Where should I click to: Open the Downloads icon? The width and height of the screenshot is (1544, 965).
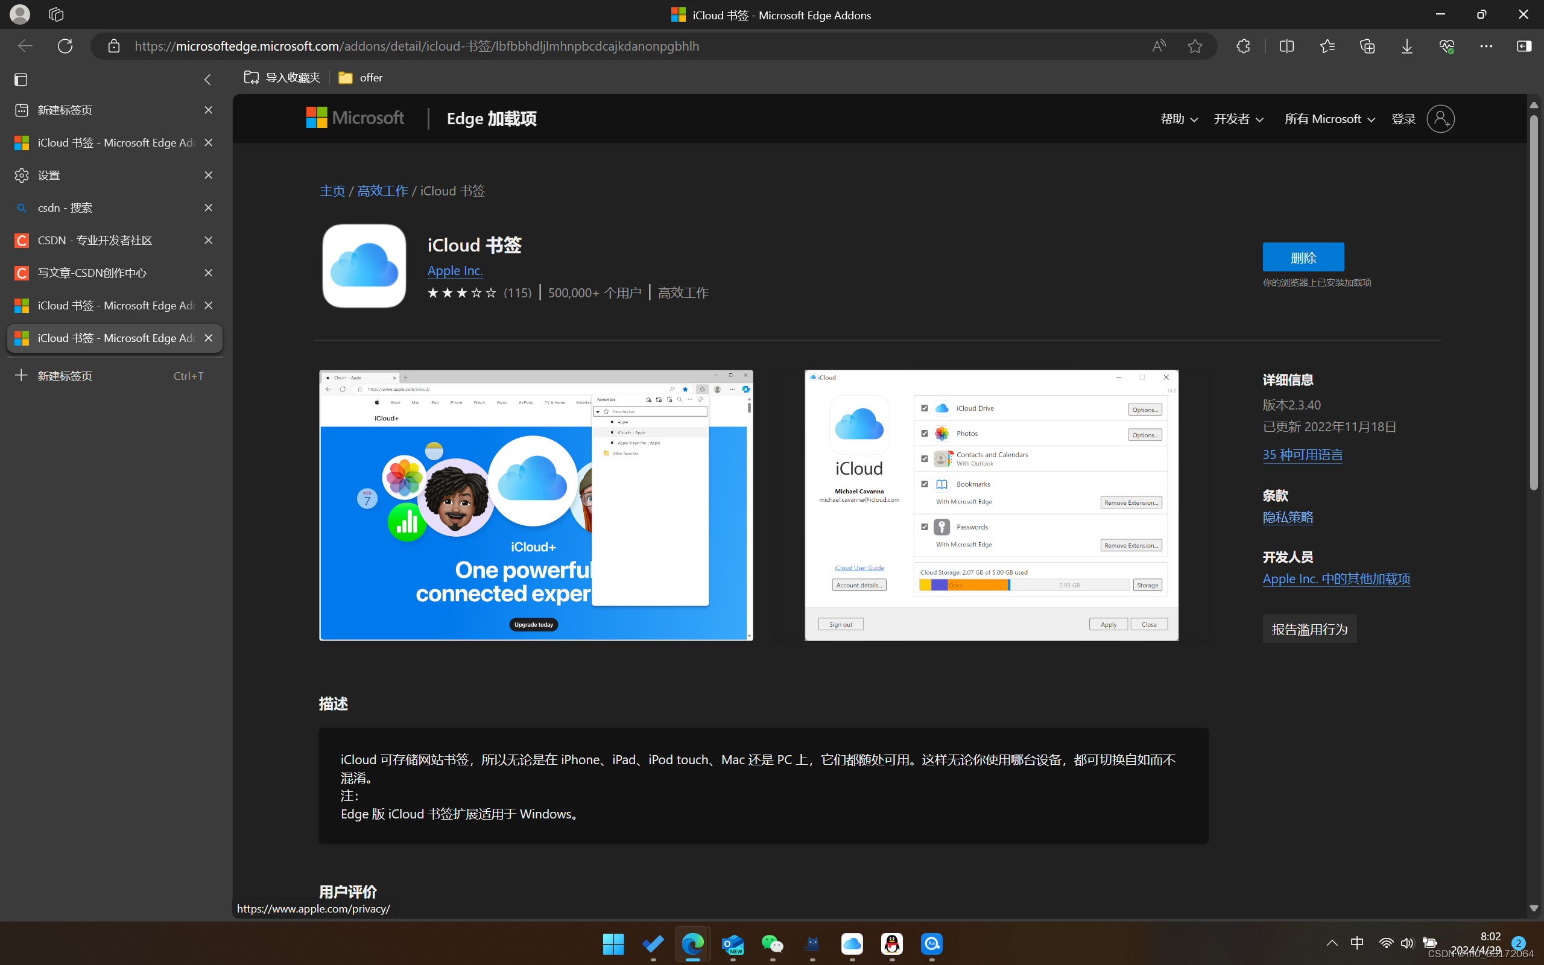[x=1407, y=46]
